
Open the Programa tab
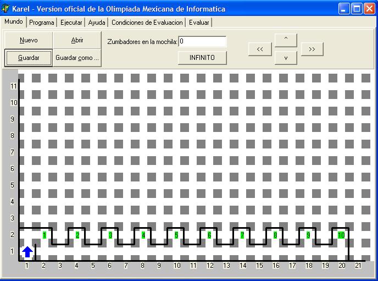[41, 23]
